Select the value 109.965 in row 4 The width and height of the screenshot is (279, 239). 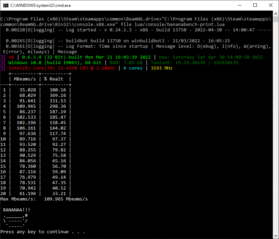pos(26,106)
